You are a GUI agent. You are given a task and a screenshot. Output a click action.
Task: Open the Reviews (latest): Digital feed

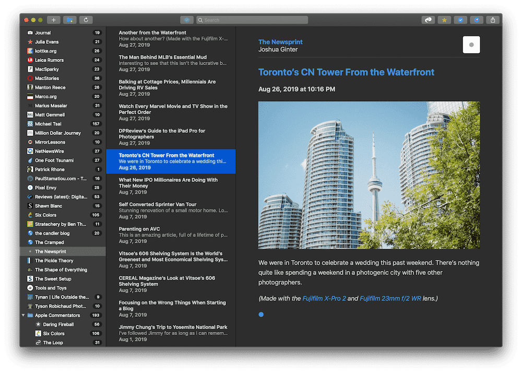tap(63, 196)
